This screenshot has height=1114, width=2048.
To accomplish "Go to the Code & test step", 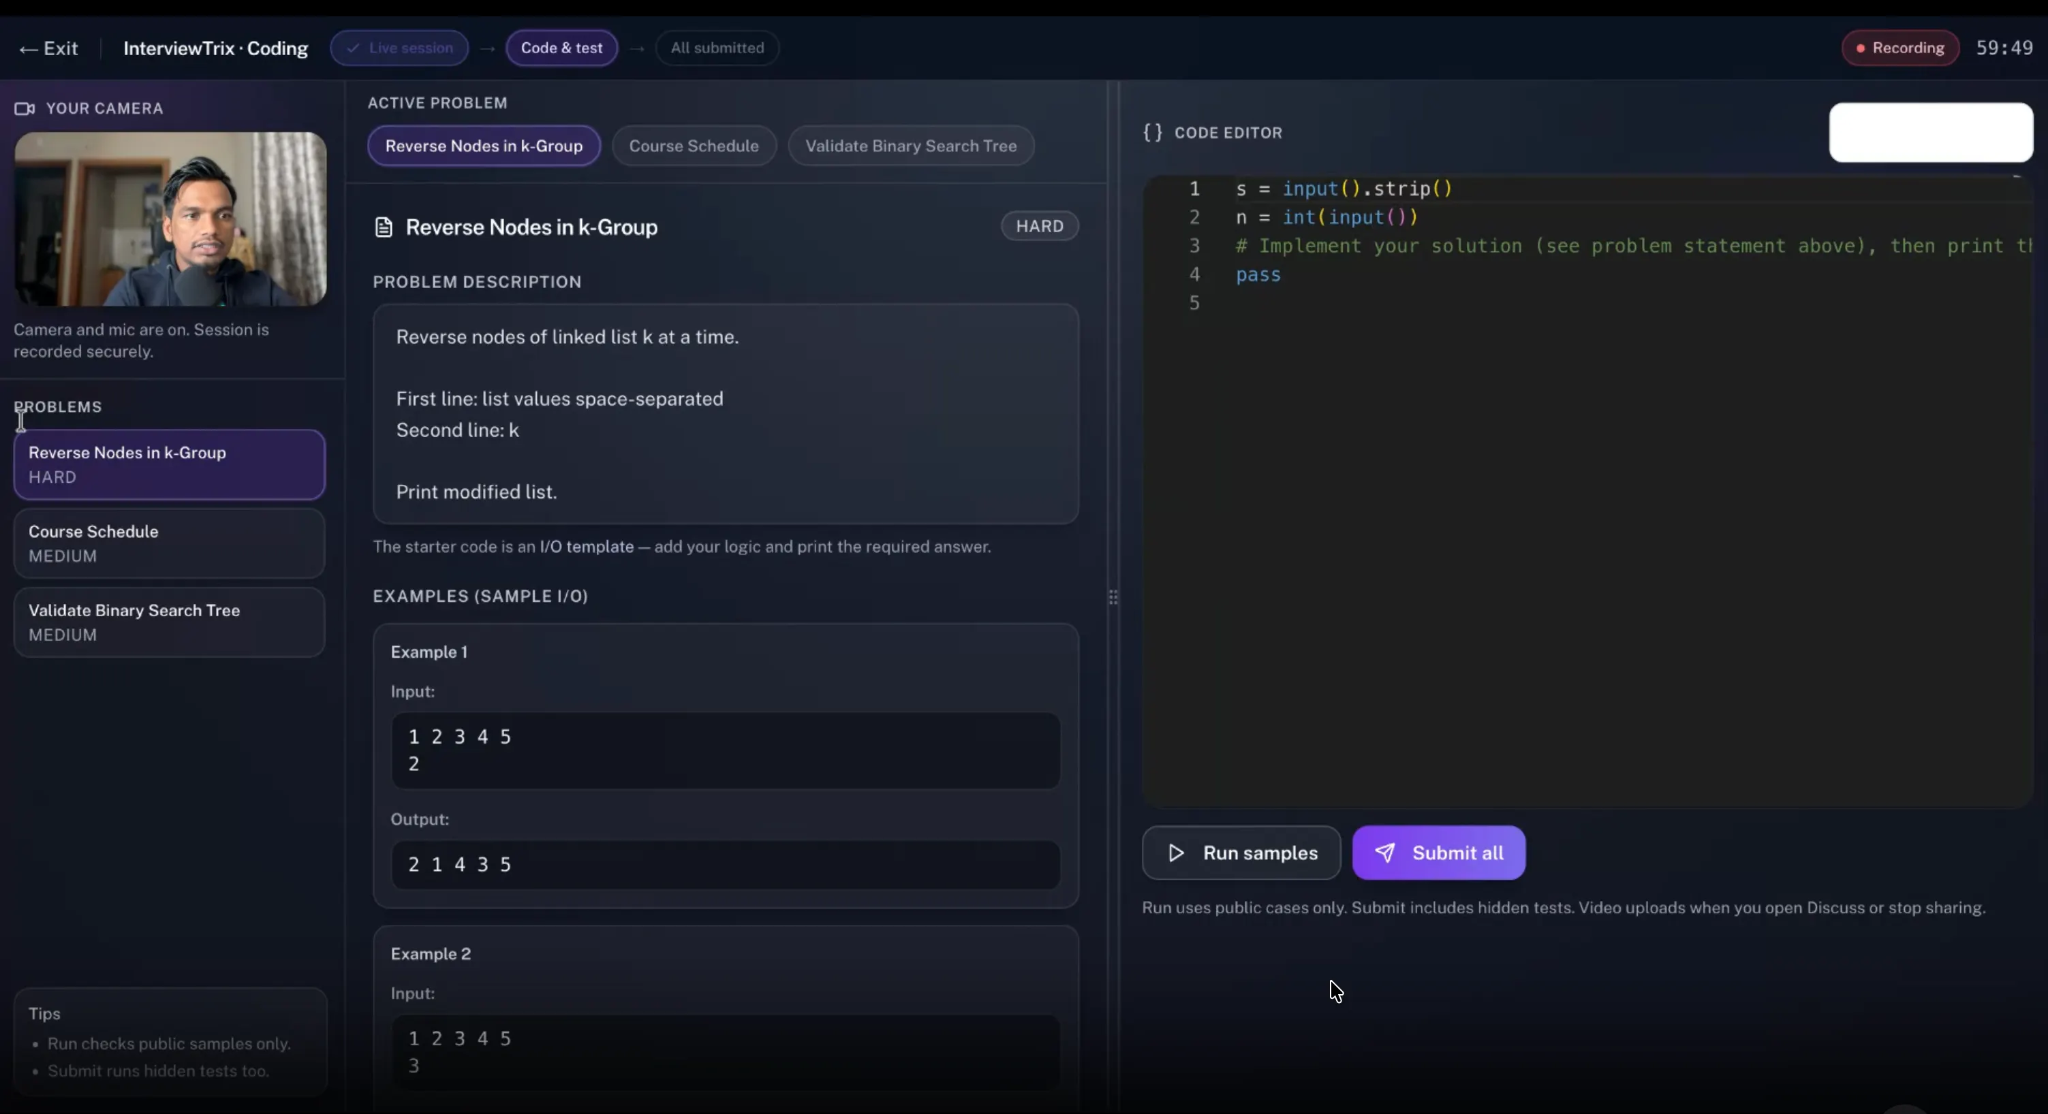I will pyautogui.click(x=561, y=48).
